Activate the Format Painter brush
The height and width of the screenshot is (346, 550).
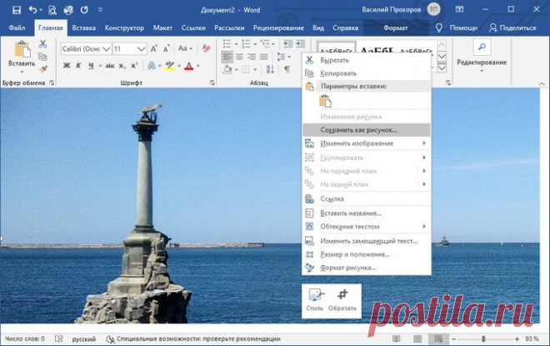coord(42,69)
